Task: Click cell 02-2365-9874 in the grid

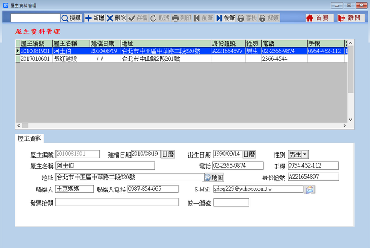Action: [x=284, y=51]
